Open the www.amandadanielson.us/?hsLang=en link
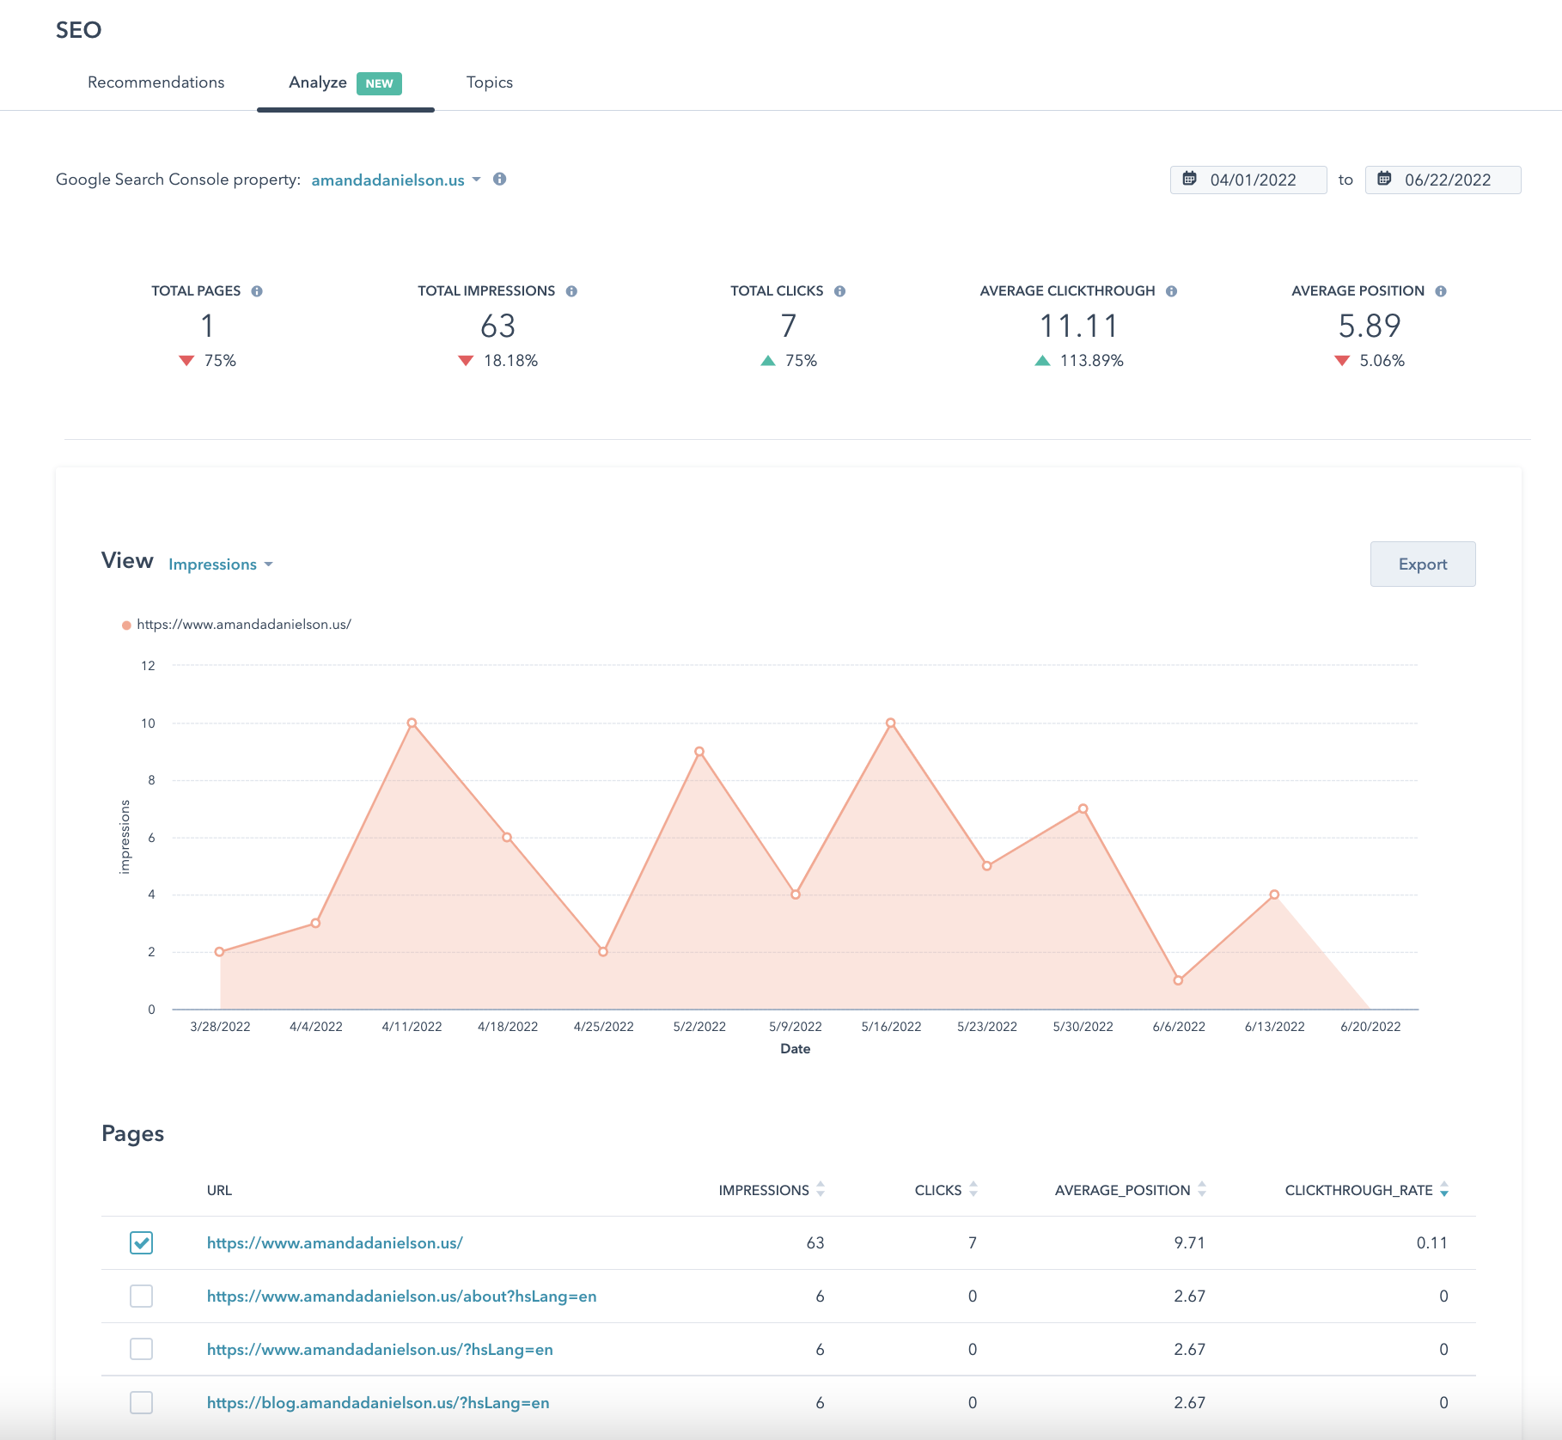 coord(380,1349)
